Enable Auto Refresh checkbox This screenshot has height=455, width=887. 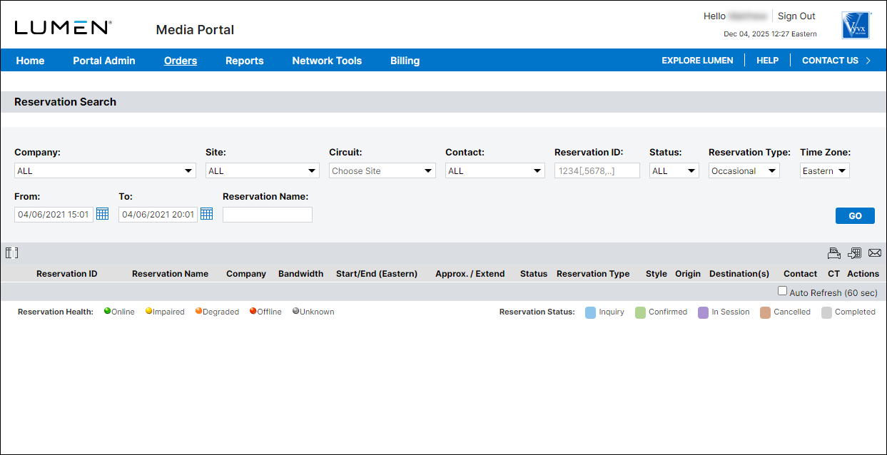pyautogui.click(x=782, y=291)
